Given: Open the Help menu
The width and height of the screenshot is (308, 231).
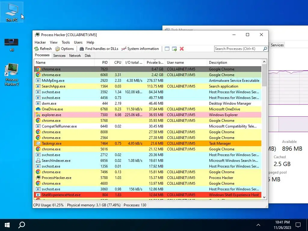Looking at the screenshot, I should point(90,42).
